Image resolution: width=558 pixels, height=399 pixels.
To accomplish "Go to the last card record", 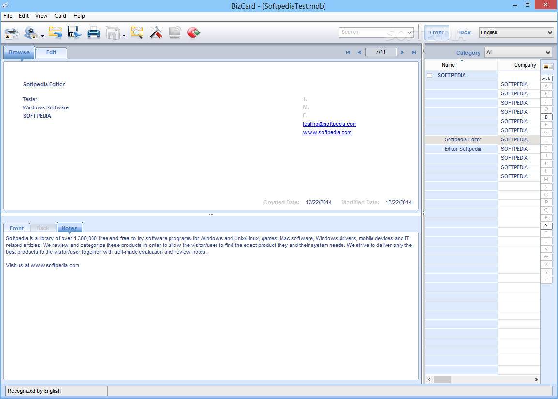I will pos(414,52).
